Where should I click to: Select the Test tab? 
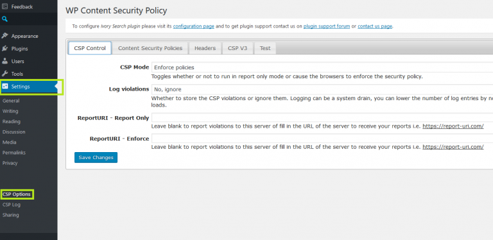[x=265, y=48]
